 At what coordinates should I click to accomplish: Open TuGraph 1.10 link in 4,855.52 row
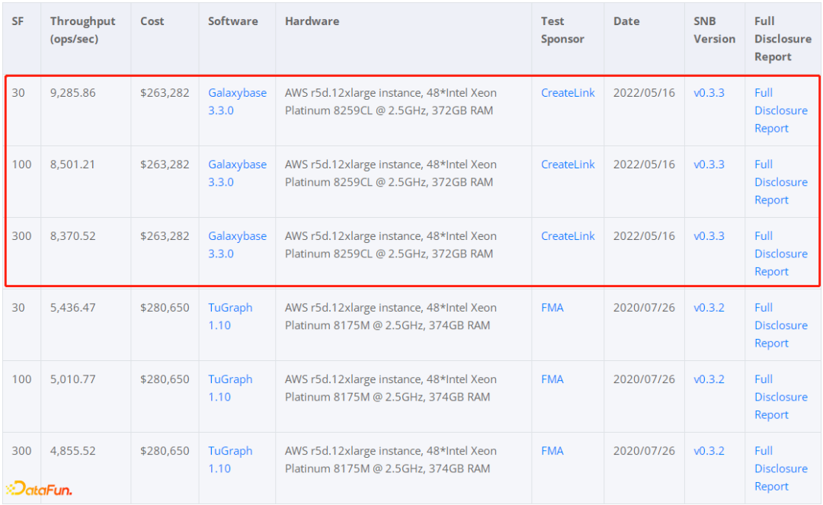click(230, 459)
